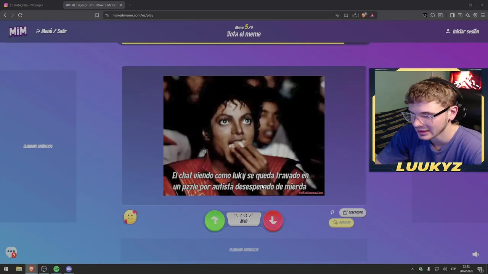Click the search tabs icon
The image size is (488, 274).
pyautogui.click(x=440, y=15)
